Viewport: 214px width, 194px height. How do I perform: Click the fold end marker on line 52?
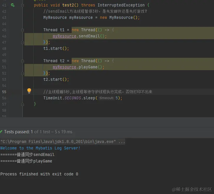pos(23,73)
